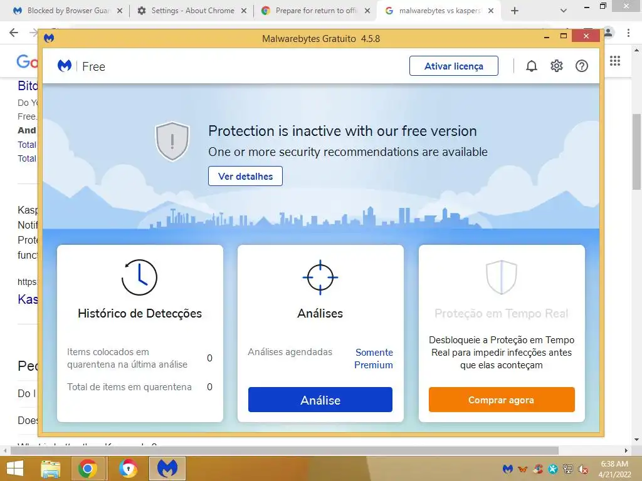Click the warning shield status icon
The height and width of the screenshot is (481, 642).
pyautogui.click(x=172, y=141)
